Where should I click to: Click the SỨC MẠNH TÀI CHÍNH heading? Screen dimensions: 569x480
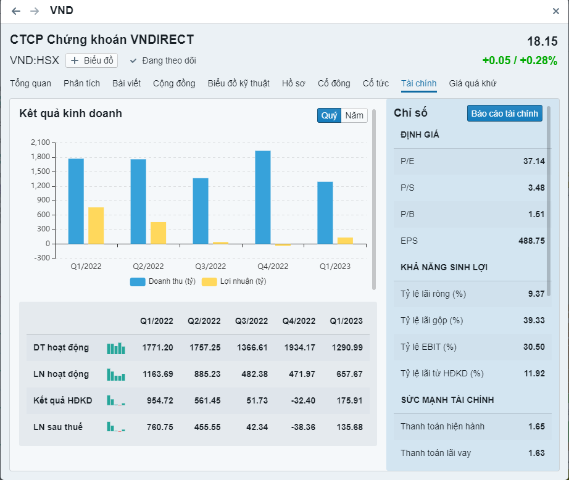[447, 400]
